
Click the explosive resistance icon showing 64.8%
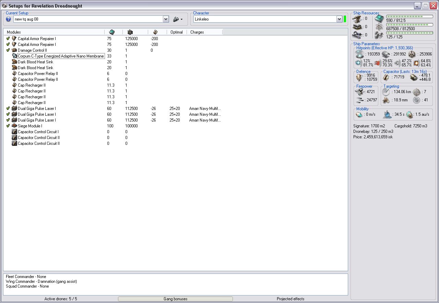[416, 63]
